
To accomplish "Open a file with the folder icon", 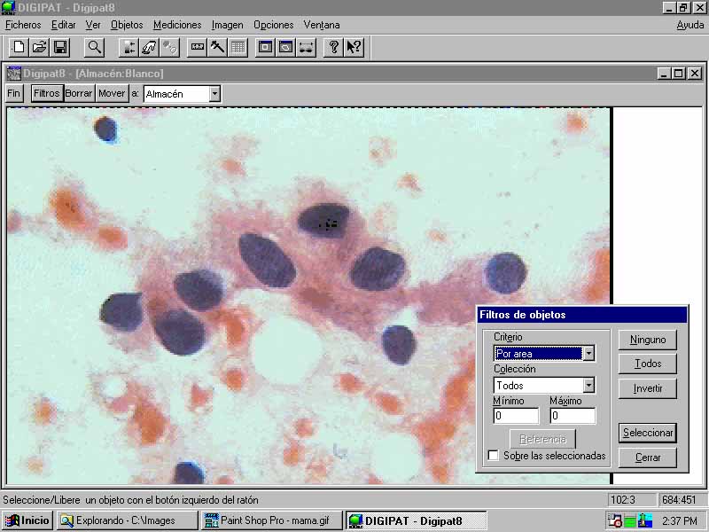I will point(39,47).
